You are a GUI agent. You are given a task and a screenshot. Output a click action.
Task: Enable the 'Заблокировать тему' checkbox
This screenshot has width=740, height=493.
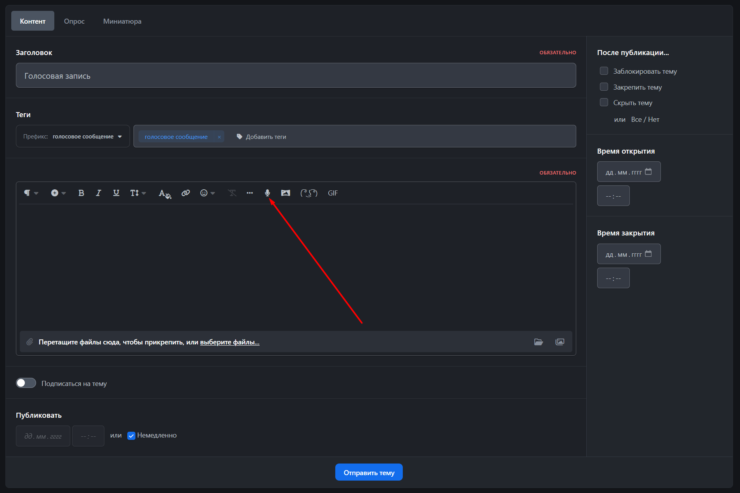[604, 71]
